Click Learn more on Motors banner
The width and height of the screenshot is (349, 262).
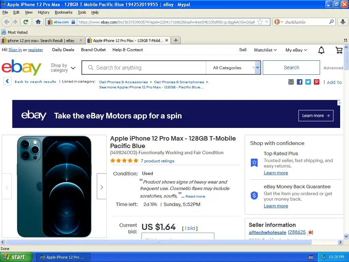316,115
